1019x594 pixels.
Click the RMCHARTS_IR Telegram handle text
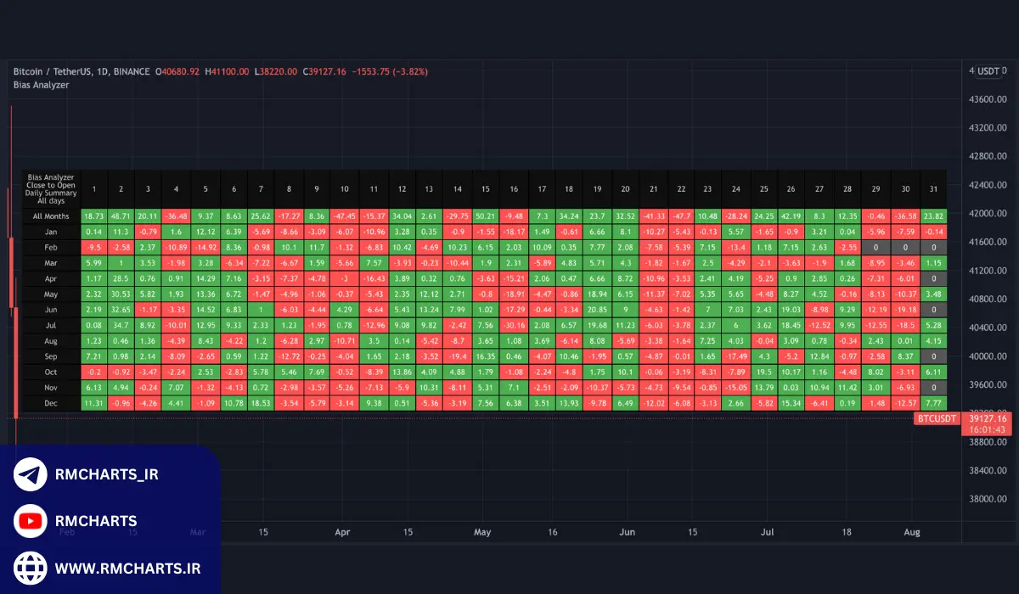coord(106,475)
